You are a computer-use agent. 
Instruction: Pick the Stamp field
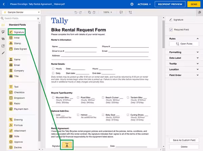(15, 43)
